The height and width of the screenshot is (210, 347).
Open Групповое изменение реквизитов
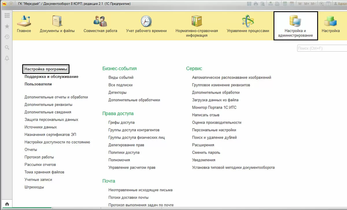pos(221,85)
